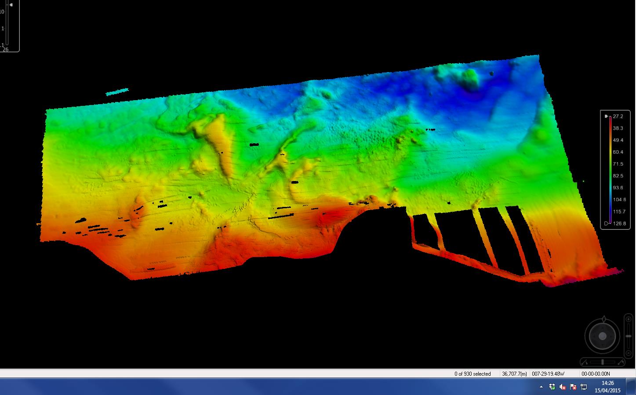
Task: Select the bottom handle at 126.8 on legend
Action: coord(607,223)
